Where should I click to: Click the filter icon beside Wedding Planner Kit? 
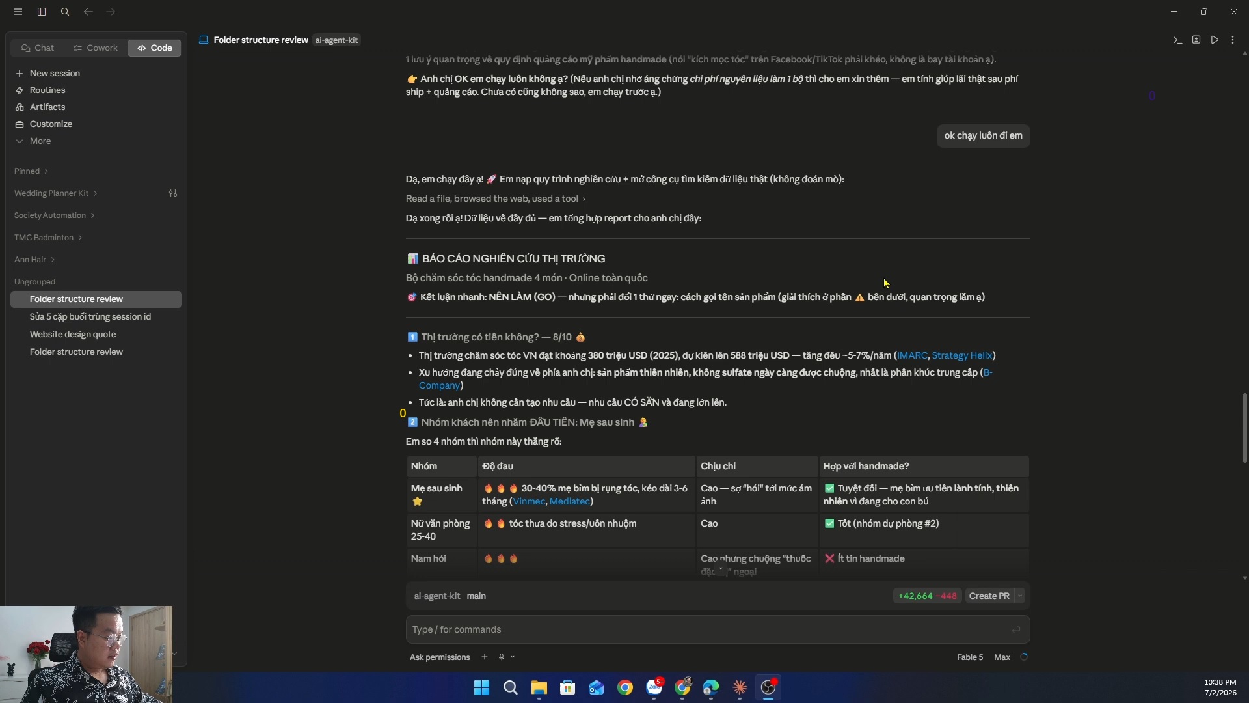tap(173, 193)
